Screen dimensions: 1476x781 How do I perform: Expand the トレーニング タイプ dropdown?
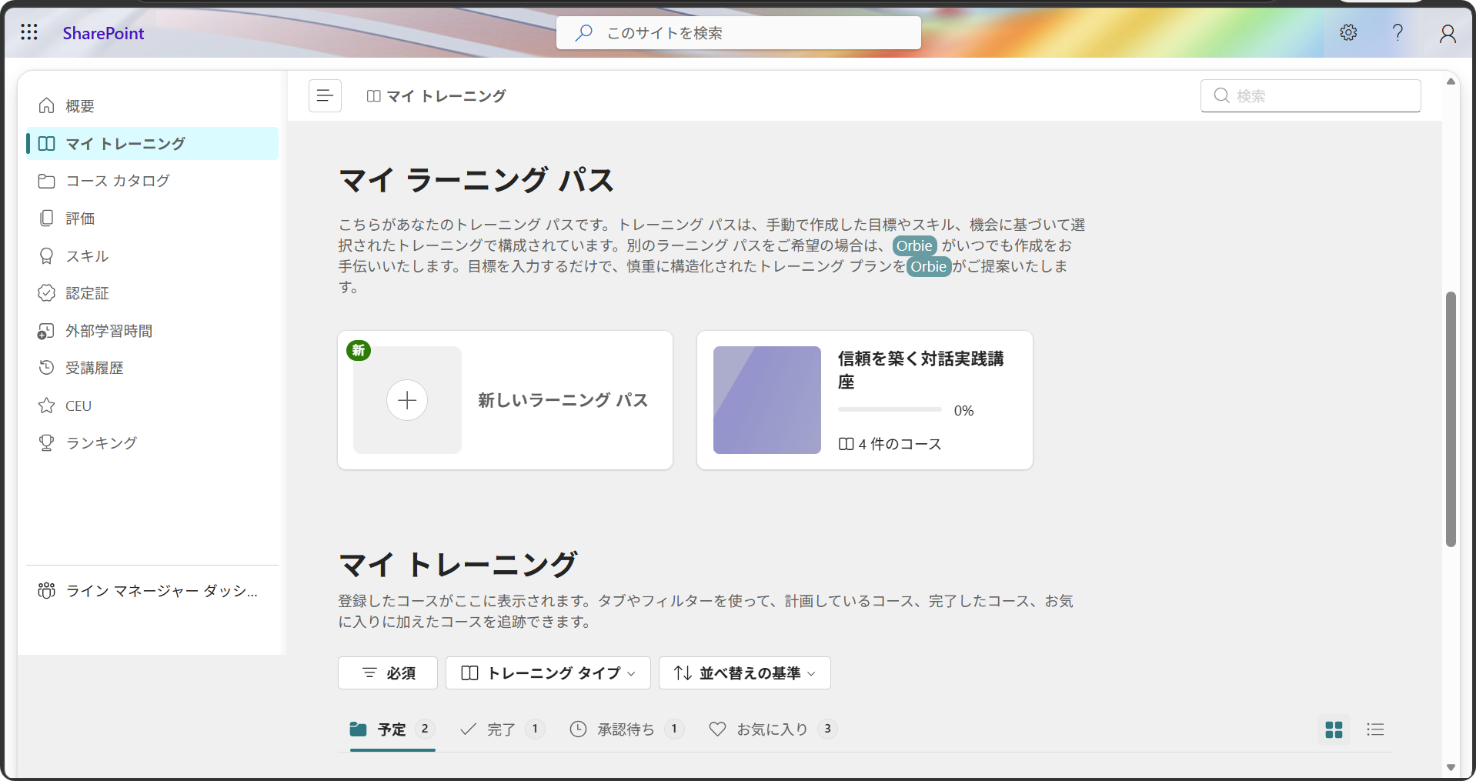(x=548, y=673)
